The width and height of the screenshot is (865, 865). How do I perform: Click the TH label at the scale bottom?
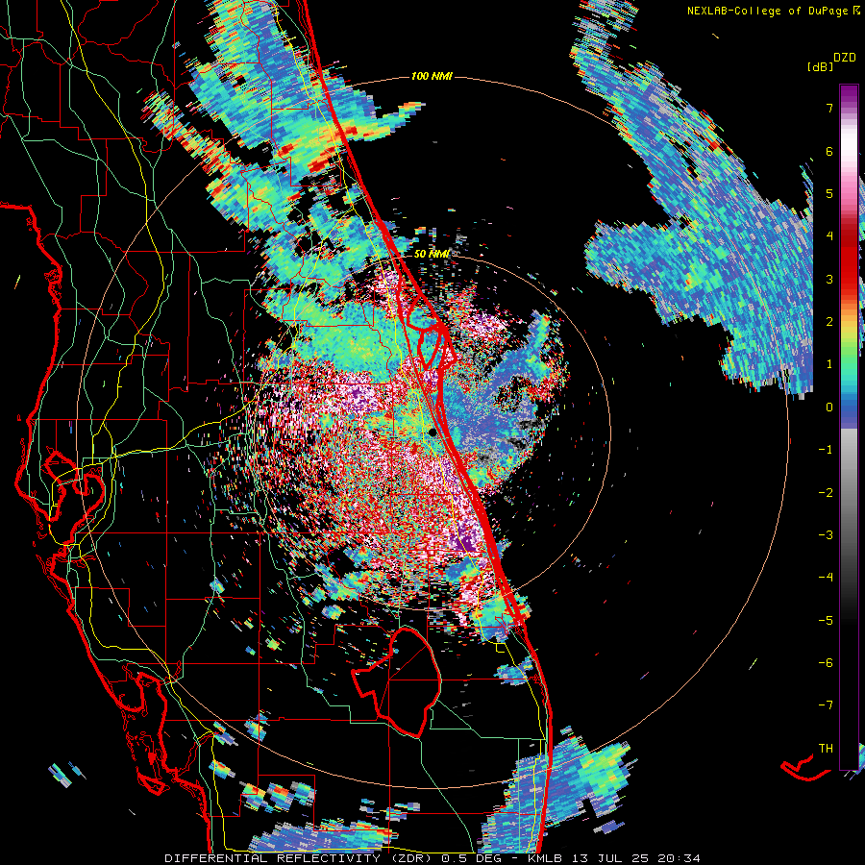826,748
